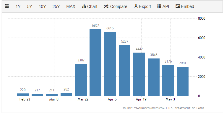Click the 4000 y-axis value
The width and height of the screenshot is (224, 114).
point(202,57)
